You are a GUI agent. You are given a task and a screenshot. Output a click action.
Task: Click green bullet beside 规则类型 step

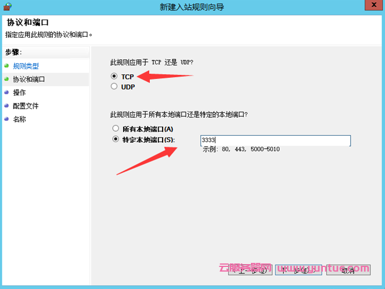(x=6, y=66)
